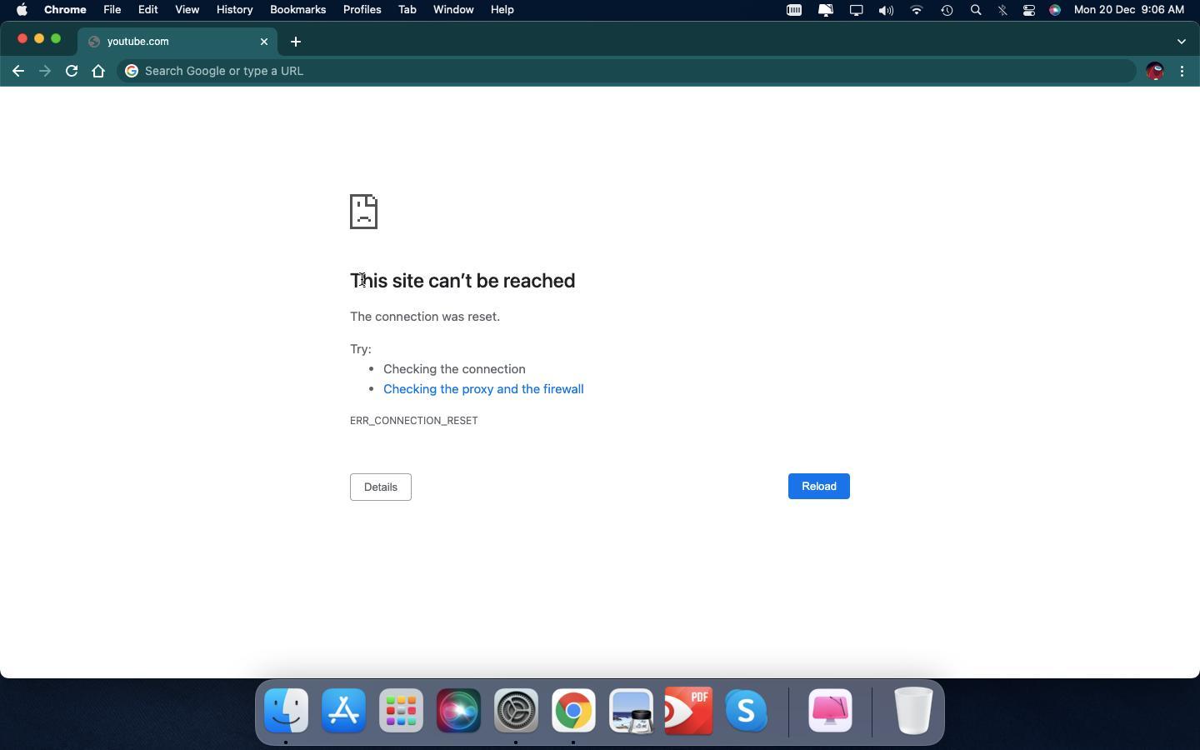Click the Siri icon in the menu bar
Image resolution: width=1200 pixels, height=750 pixels.
[1055, 10]
